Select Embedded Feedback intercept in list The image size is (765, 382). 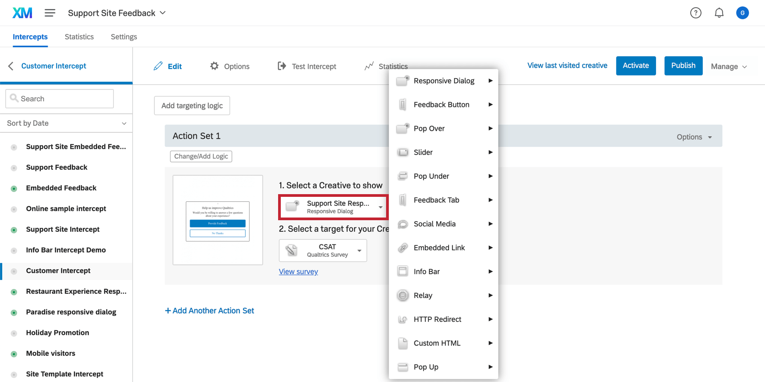pos(61,188)
